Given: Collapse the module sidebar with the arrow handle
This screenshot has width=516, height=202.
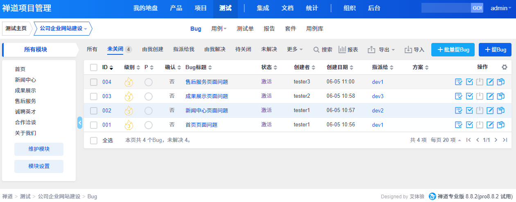Looking at the screenshot, I should (x=80, y=122).
